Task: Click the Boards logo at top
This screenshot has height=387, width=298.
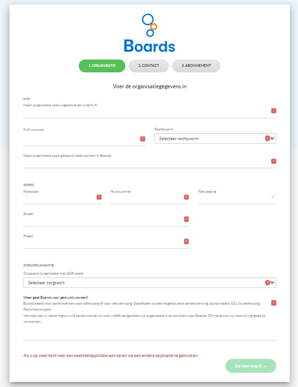Action: point(150,33)
